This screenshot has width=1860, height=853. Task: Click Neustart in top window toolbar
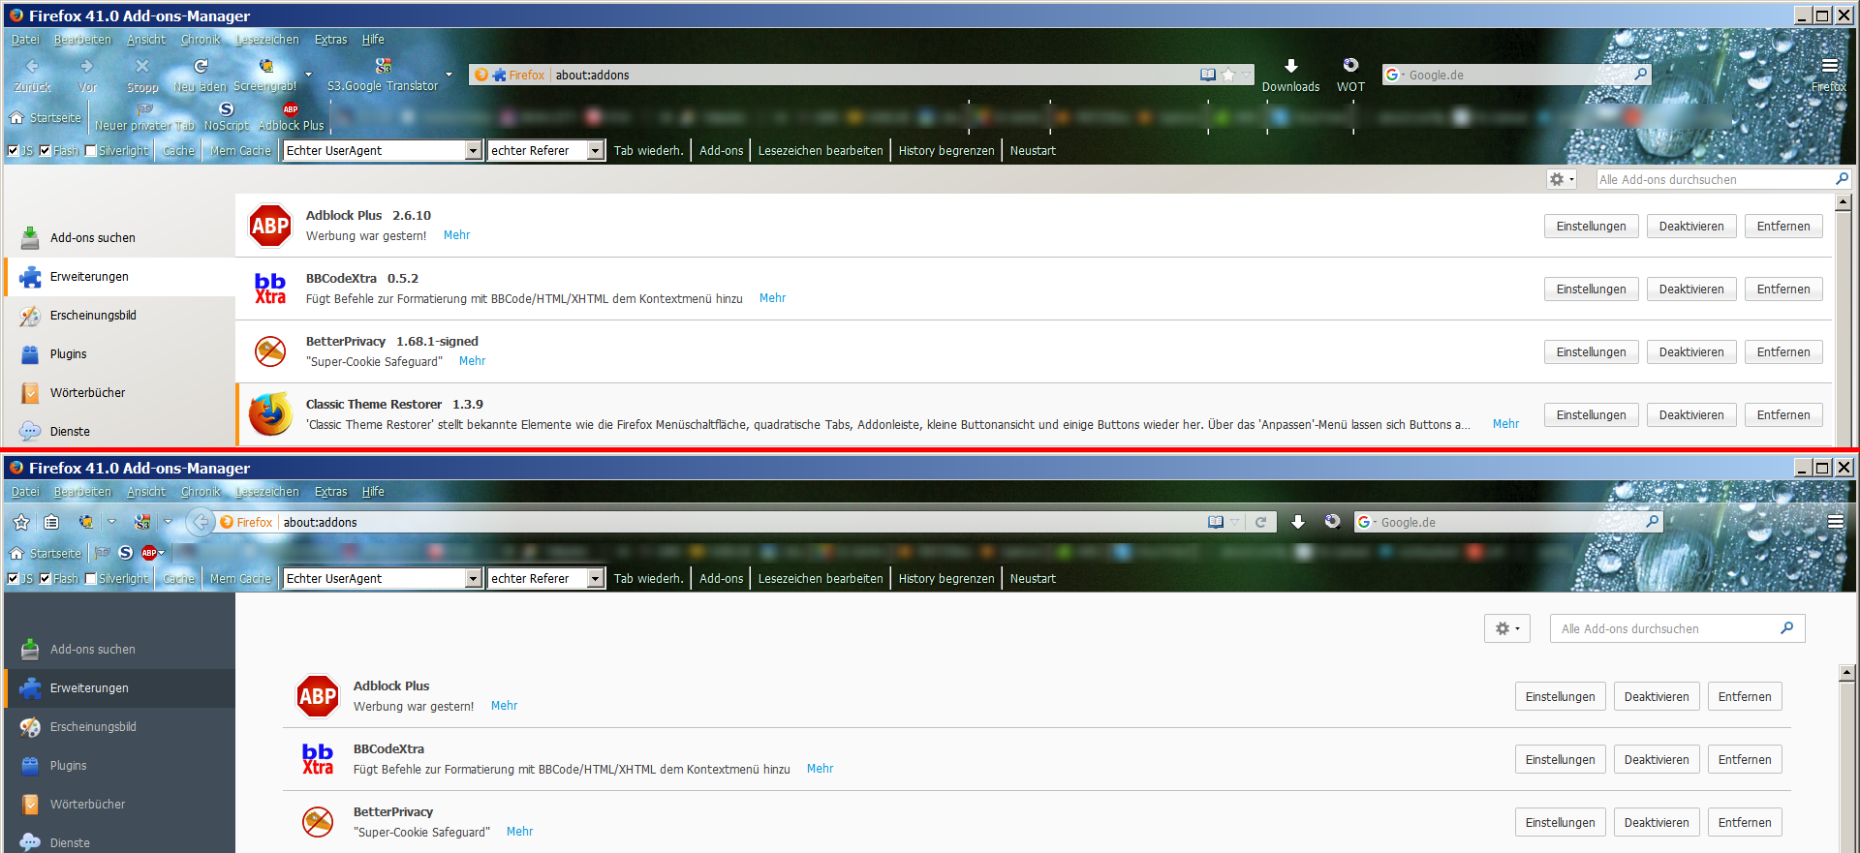(x=1033, y=150)
